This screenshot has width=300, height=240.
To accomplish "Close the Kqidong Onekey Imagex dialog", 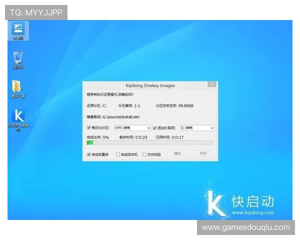I will click(212, 84).
